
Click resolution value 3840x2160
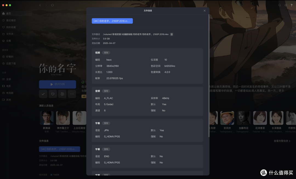(x=113, y=66)
